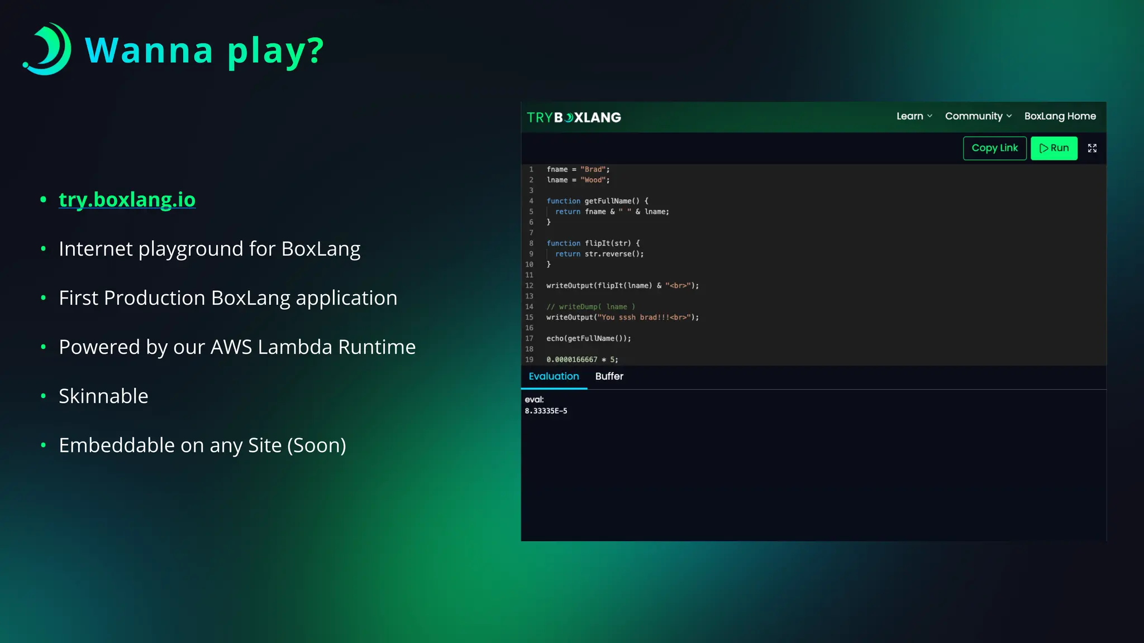Click bullet Powered by our AWS Lambda Runtime
Image resolution: width=1144 pixels, height=643 pixels.
[237, 347]
